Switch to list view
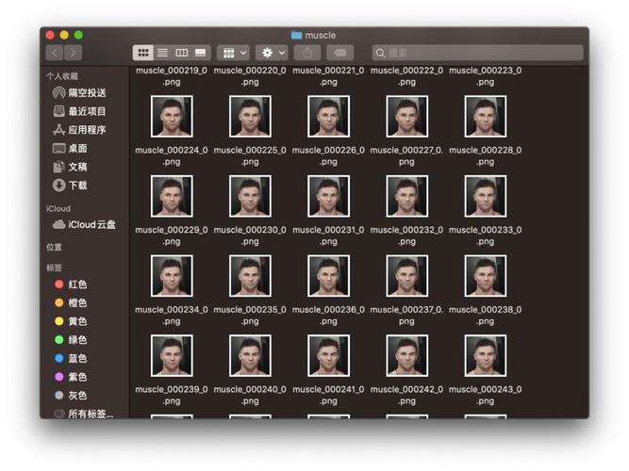 [x=163, y=53]
